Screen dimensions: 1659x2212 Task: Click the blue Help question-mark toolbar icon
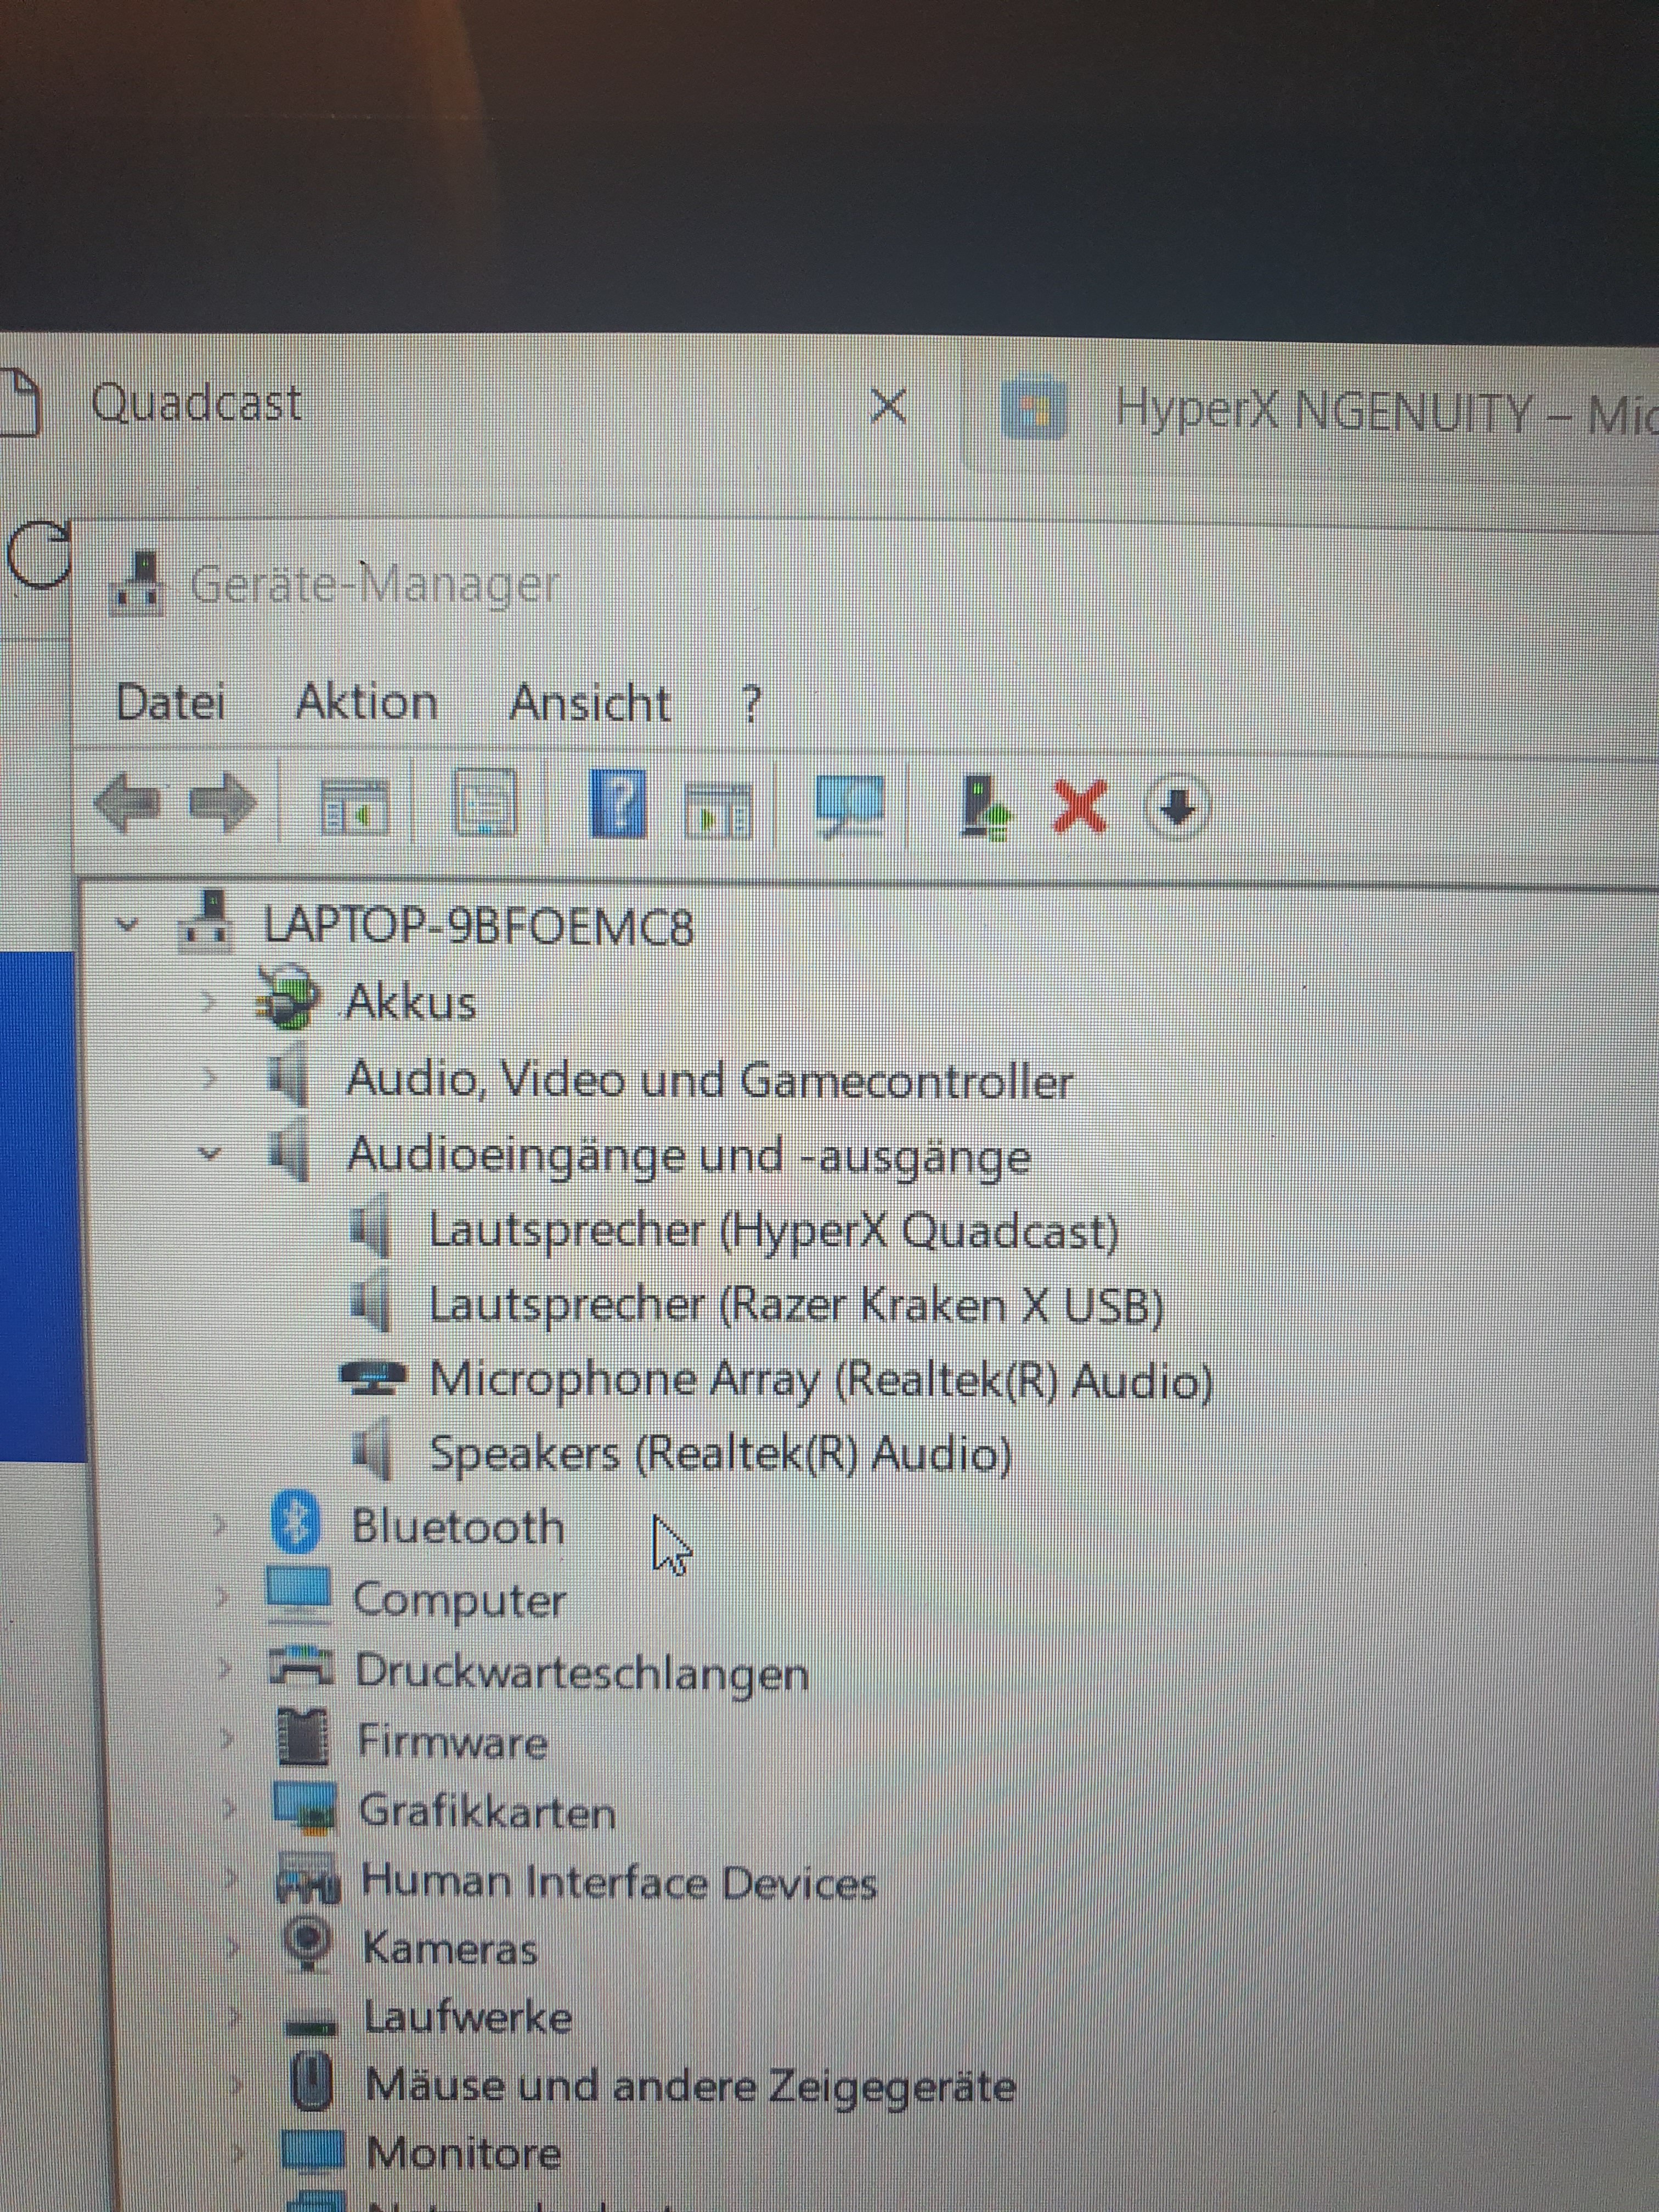point(617,803)
